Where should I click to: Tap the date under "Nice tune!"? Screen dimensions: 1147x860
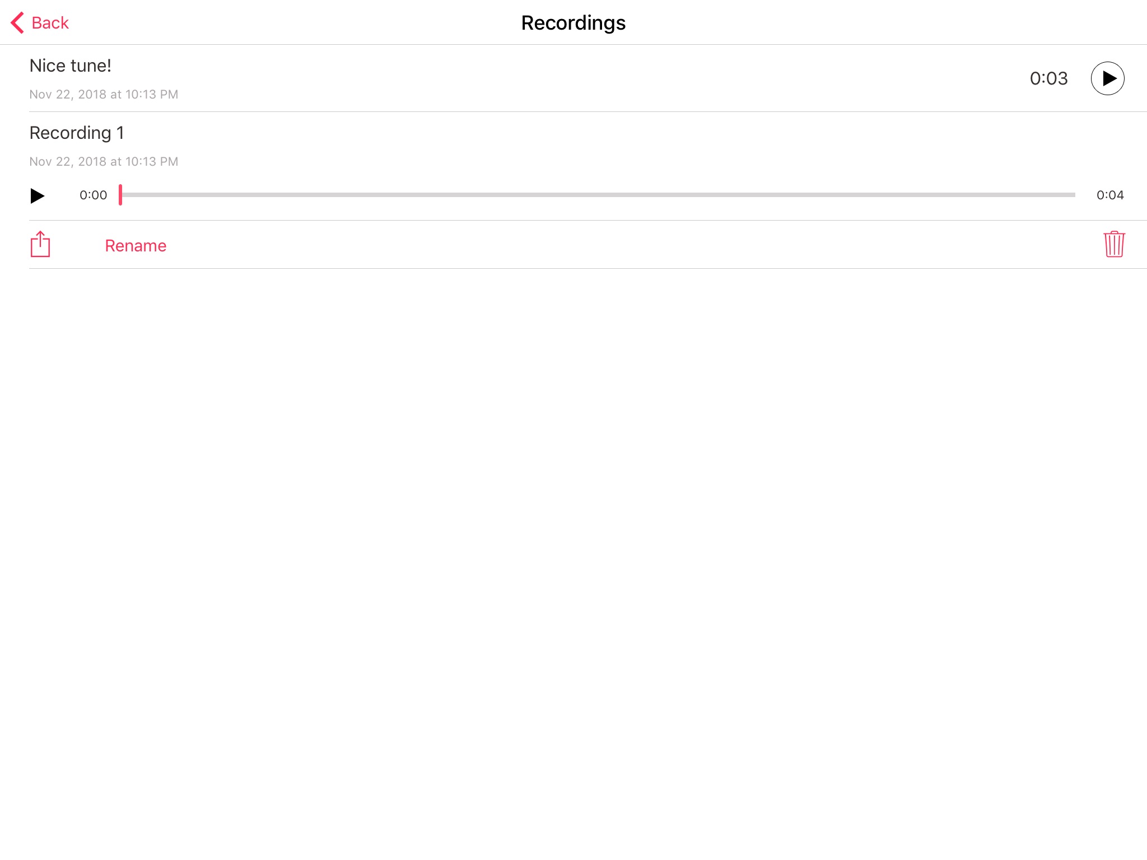(x=104, y=95)
